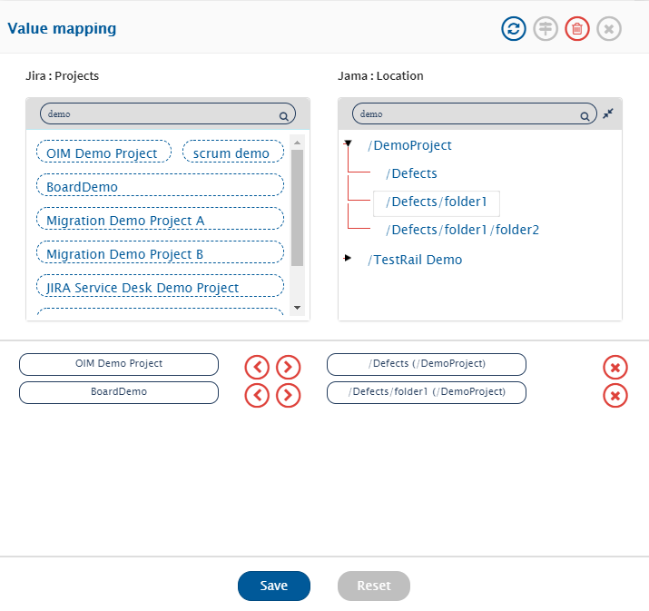Viewport: 649px width, 611px height.
Task: Remove the BoardDemo mapping row
Action: [615, 396]
